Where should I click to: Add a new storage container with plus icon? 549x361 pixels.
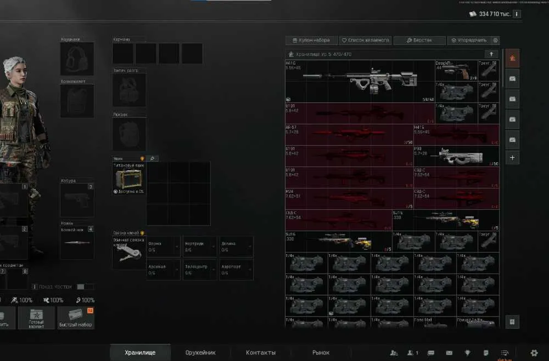pyautogui.click(x=512, y=158)
